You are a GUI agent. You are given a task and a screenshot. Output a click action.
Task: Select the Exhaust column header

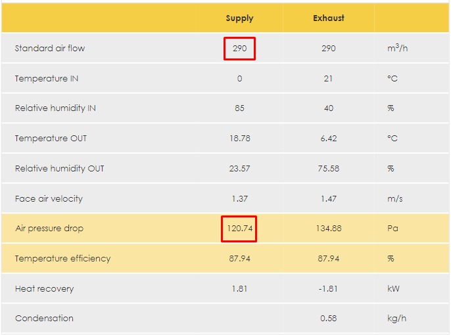click(329, 18)
